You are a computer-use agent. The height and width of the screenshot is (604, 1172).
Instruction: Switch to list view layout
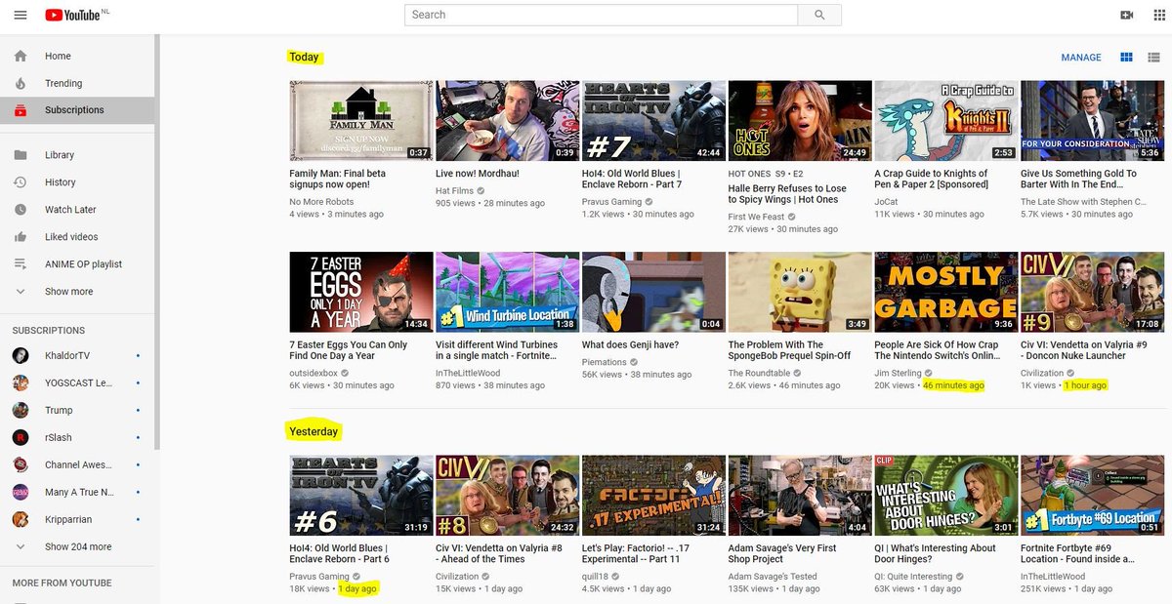coord(1153,58)
